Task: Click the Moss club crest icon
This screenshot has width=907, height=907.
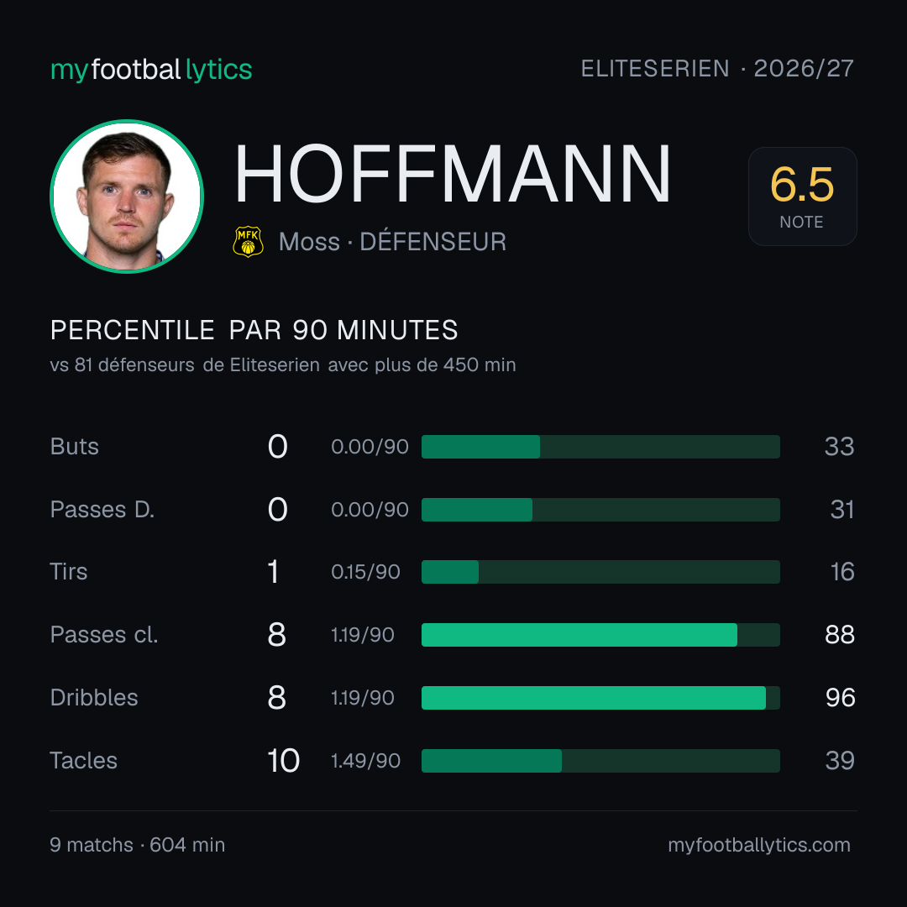Action: coord(248,241)
